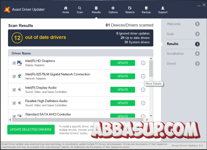Click the Scan step in the wizard sidebar
Viewport: 207px width, 150px height.
[x=183, y=34]
